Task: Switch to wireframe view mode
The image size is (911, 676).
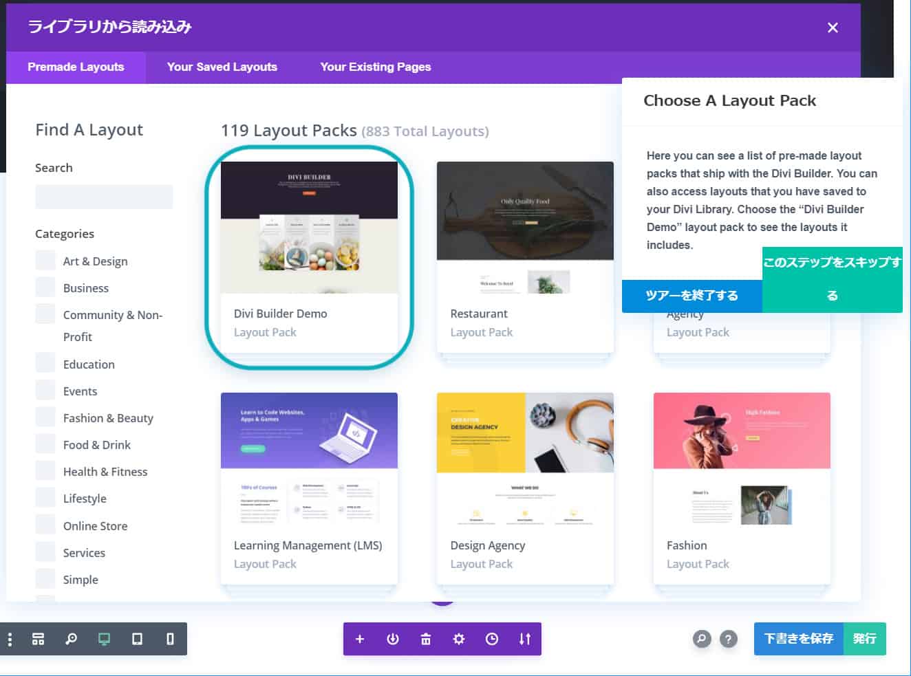Action: pyautogui.click(x=38, y=639)
